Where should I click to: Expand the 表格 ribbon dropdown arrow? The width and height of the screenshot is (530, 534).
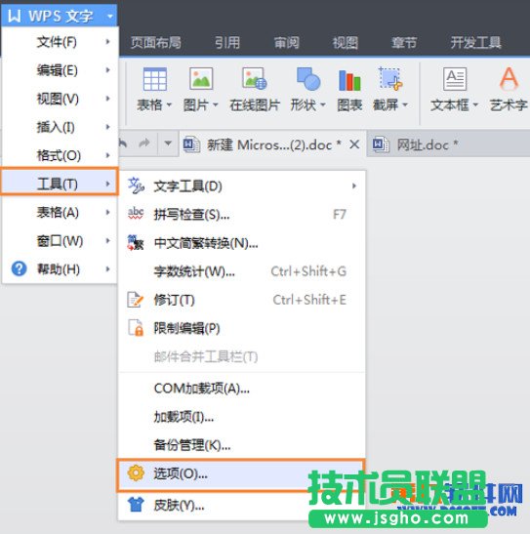click(x=169, y=104)
